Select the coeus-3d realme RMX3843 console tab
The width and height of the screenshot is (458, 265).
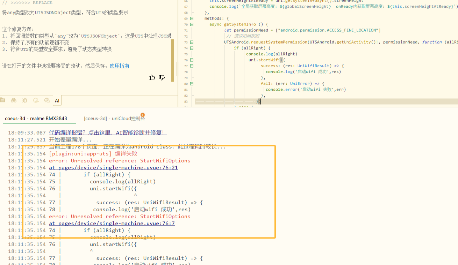coord(36,119)
